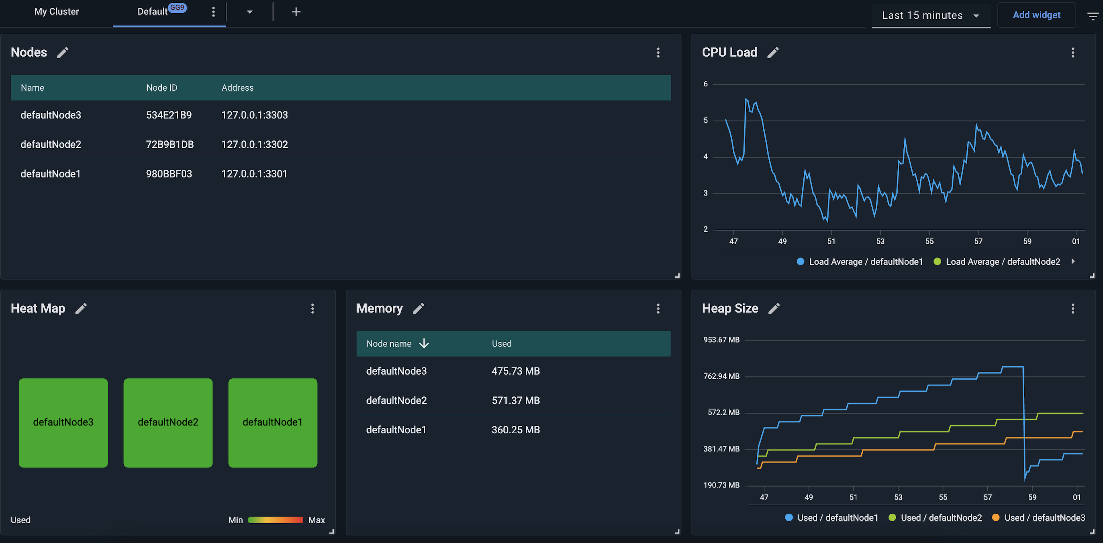Image resolution: width=1103 pixels, height=543 pixels.
Task: Edit the CPU Load widget title pencil
Action: (773, 53)
